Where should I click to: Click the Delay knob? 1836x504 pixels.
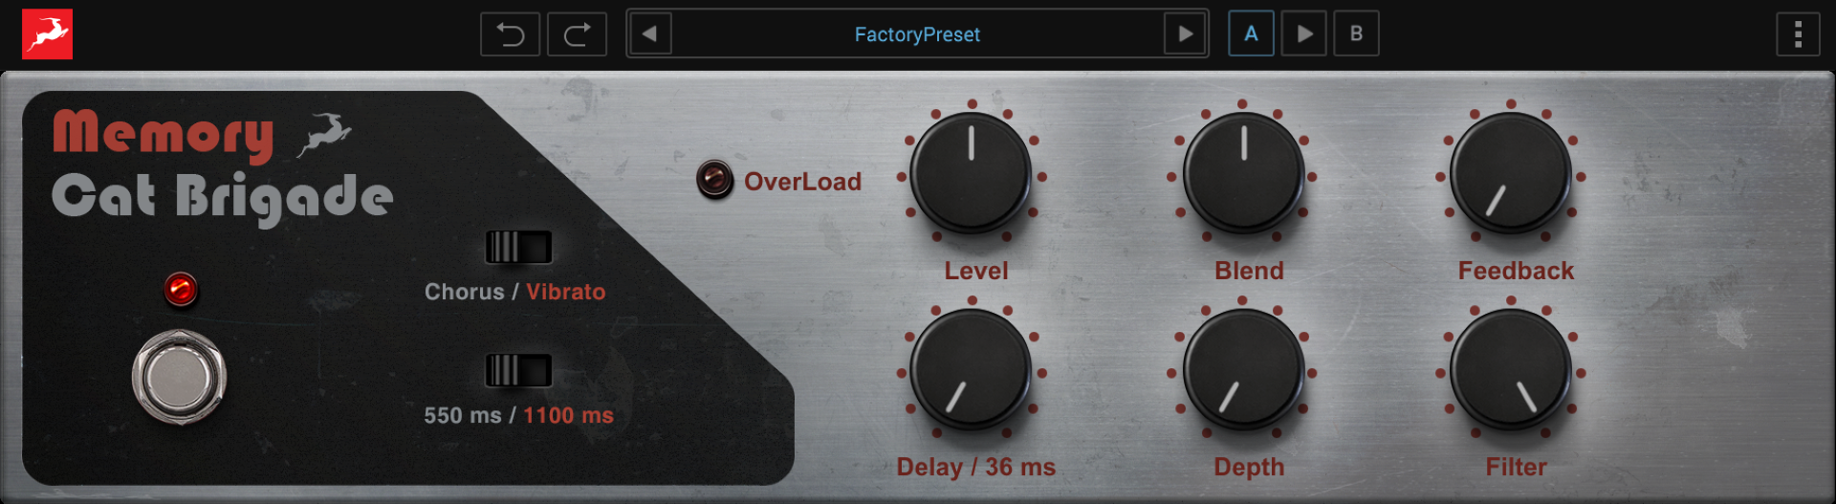point(971,369)
